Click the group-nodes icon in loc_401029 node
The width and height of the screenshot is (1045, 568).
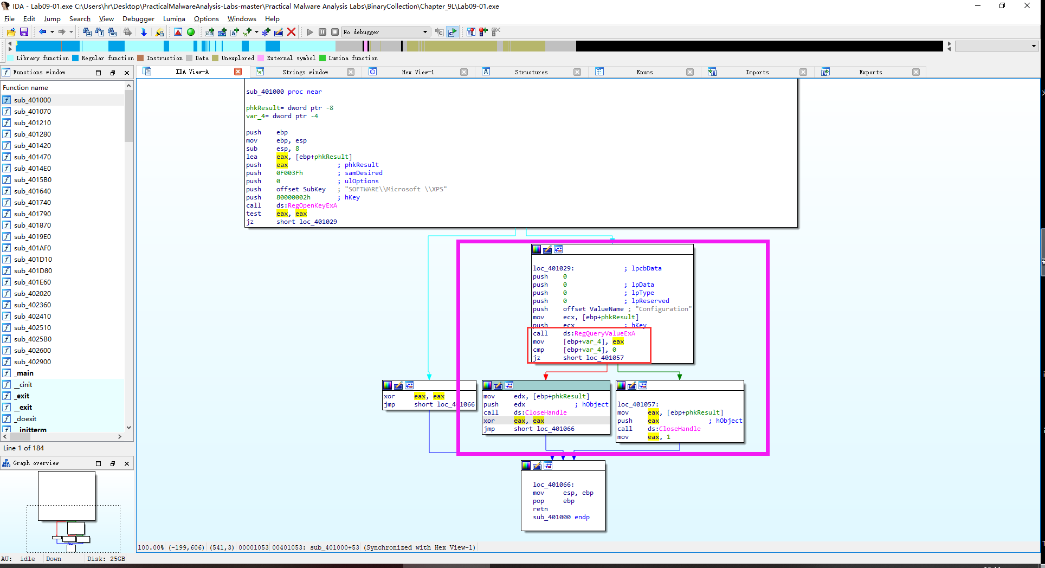(x=558, y=249)
